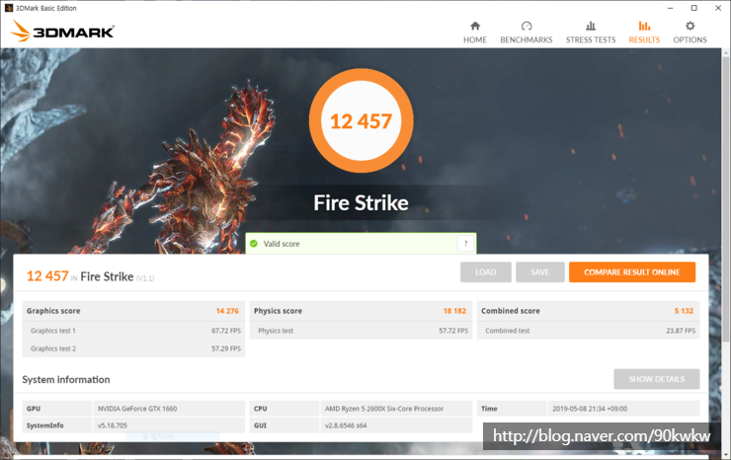This screenshot has width=731, height=460.
Task: Select the Time value 2019-05-08 21:34
Action: coord(590,409)
